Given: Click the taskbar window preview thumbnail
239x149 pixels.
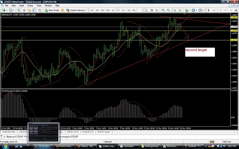Looking at the screenshot, I should (44, 133).
